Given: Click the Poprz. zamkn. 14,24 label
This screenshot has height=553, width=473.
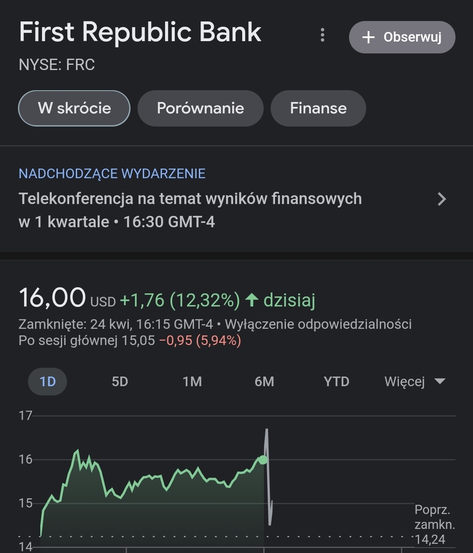Looking at the screenshot, I should pos(434,525).
